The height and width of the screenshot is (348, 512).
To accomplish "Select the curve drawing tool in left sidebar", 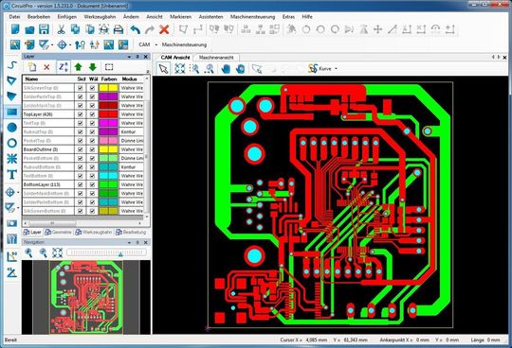I will (x=12, y=65).
